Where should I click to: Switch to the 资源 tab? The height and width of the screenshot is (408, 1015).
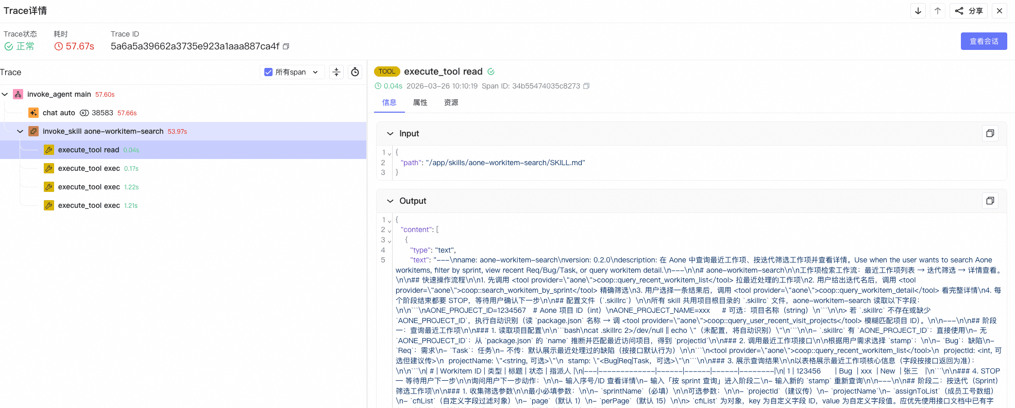click(451, 102)
